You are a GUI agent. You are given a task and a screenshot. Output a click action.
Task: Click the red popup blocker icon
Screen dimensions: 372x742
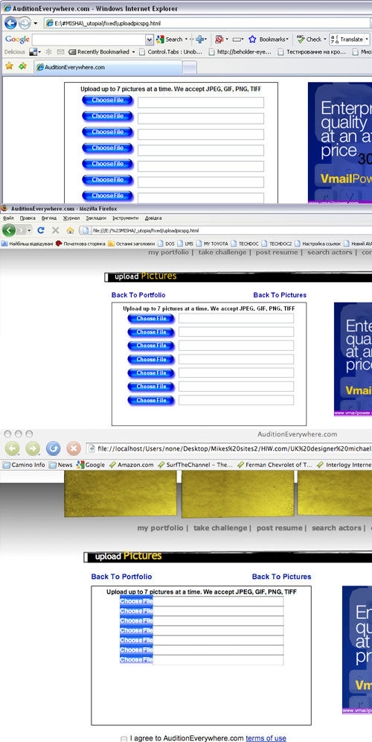219,39
